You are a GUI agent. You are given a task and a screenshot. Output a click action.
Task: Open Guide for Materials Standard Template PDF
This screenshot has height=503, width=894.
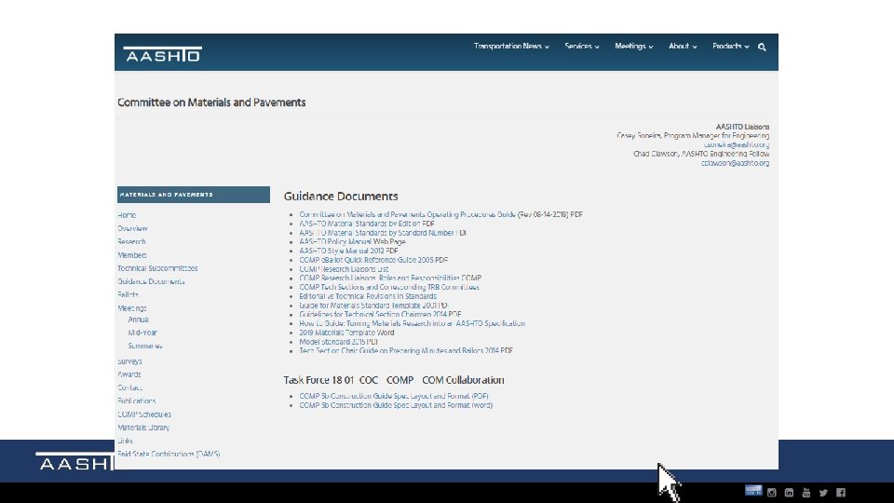pos(373,306)
